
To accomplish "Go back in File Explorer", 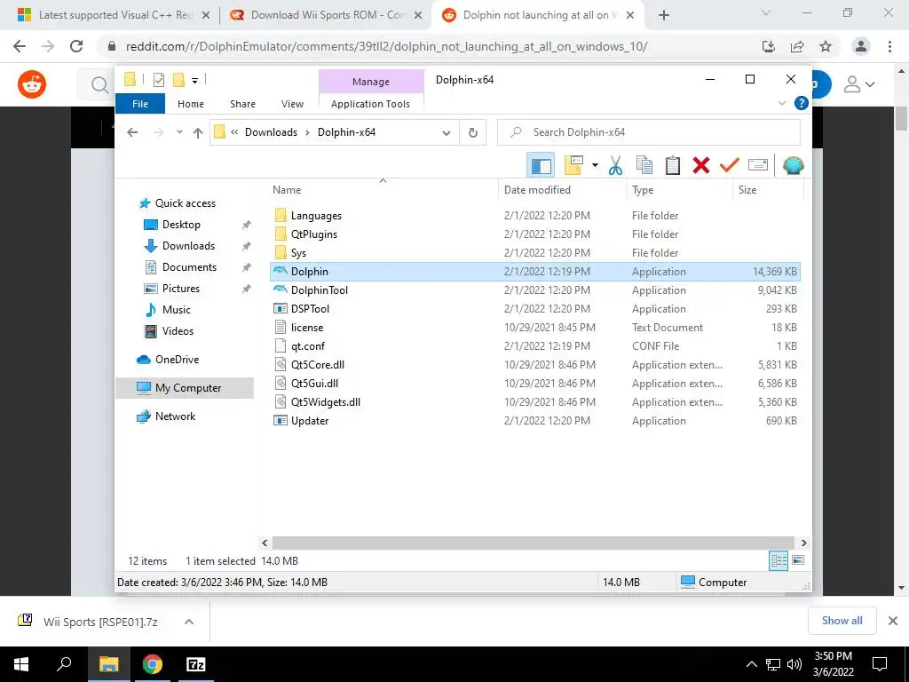I will [132, 133].
